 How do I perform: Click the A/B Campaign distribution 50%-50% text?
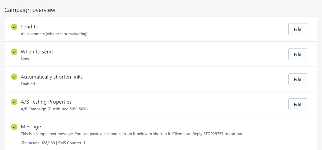point(54,109)
